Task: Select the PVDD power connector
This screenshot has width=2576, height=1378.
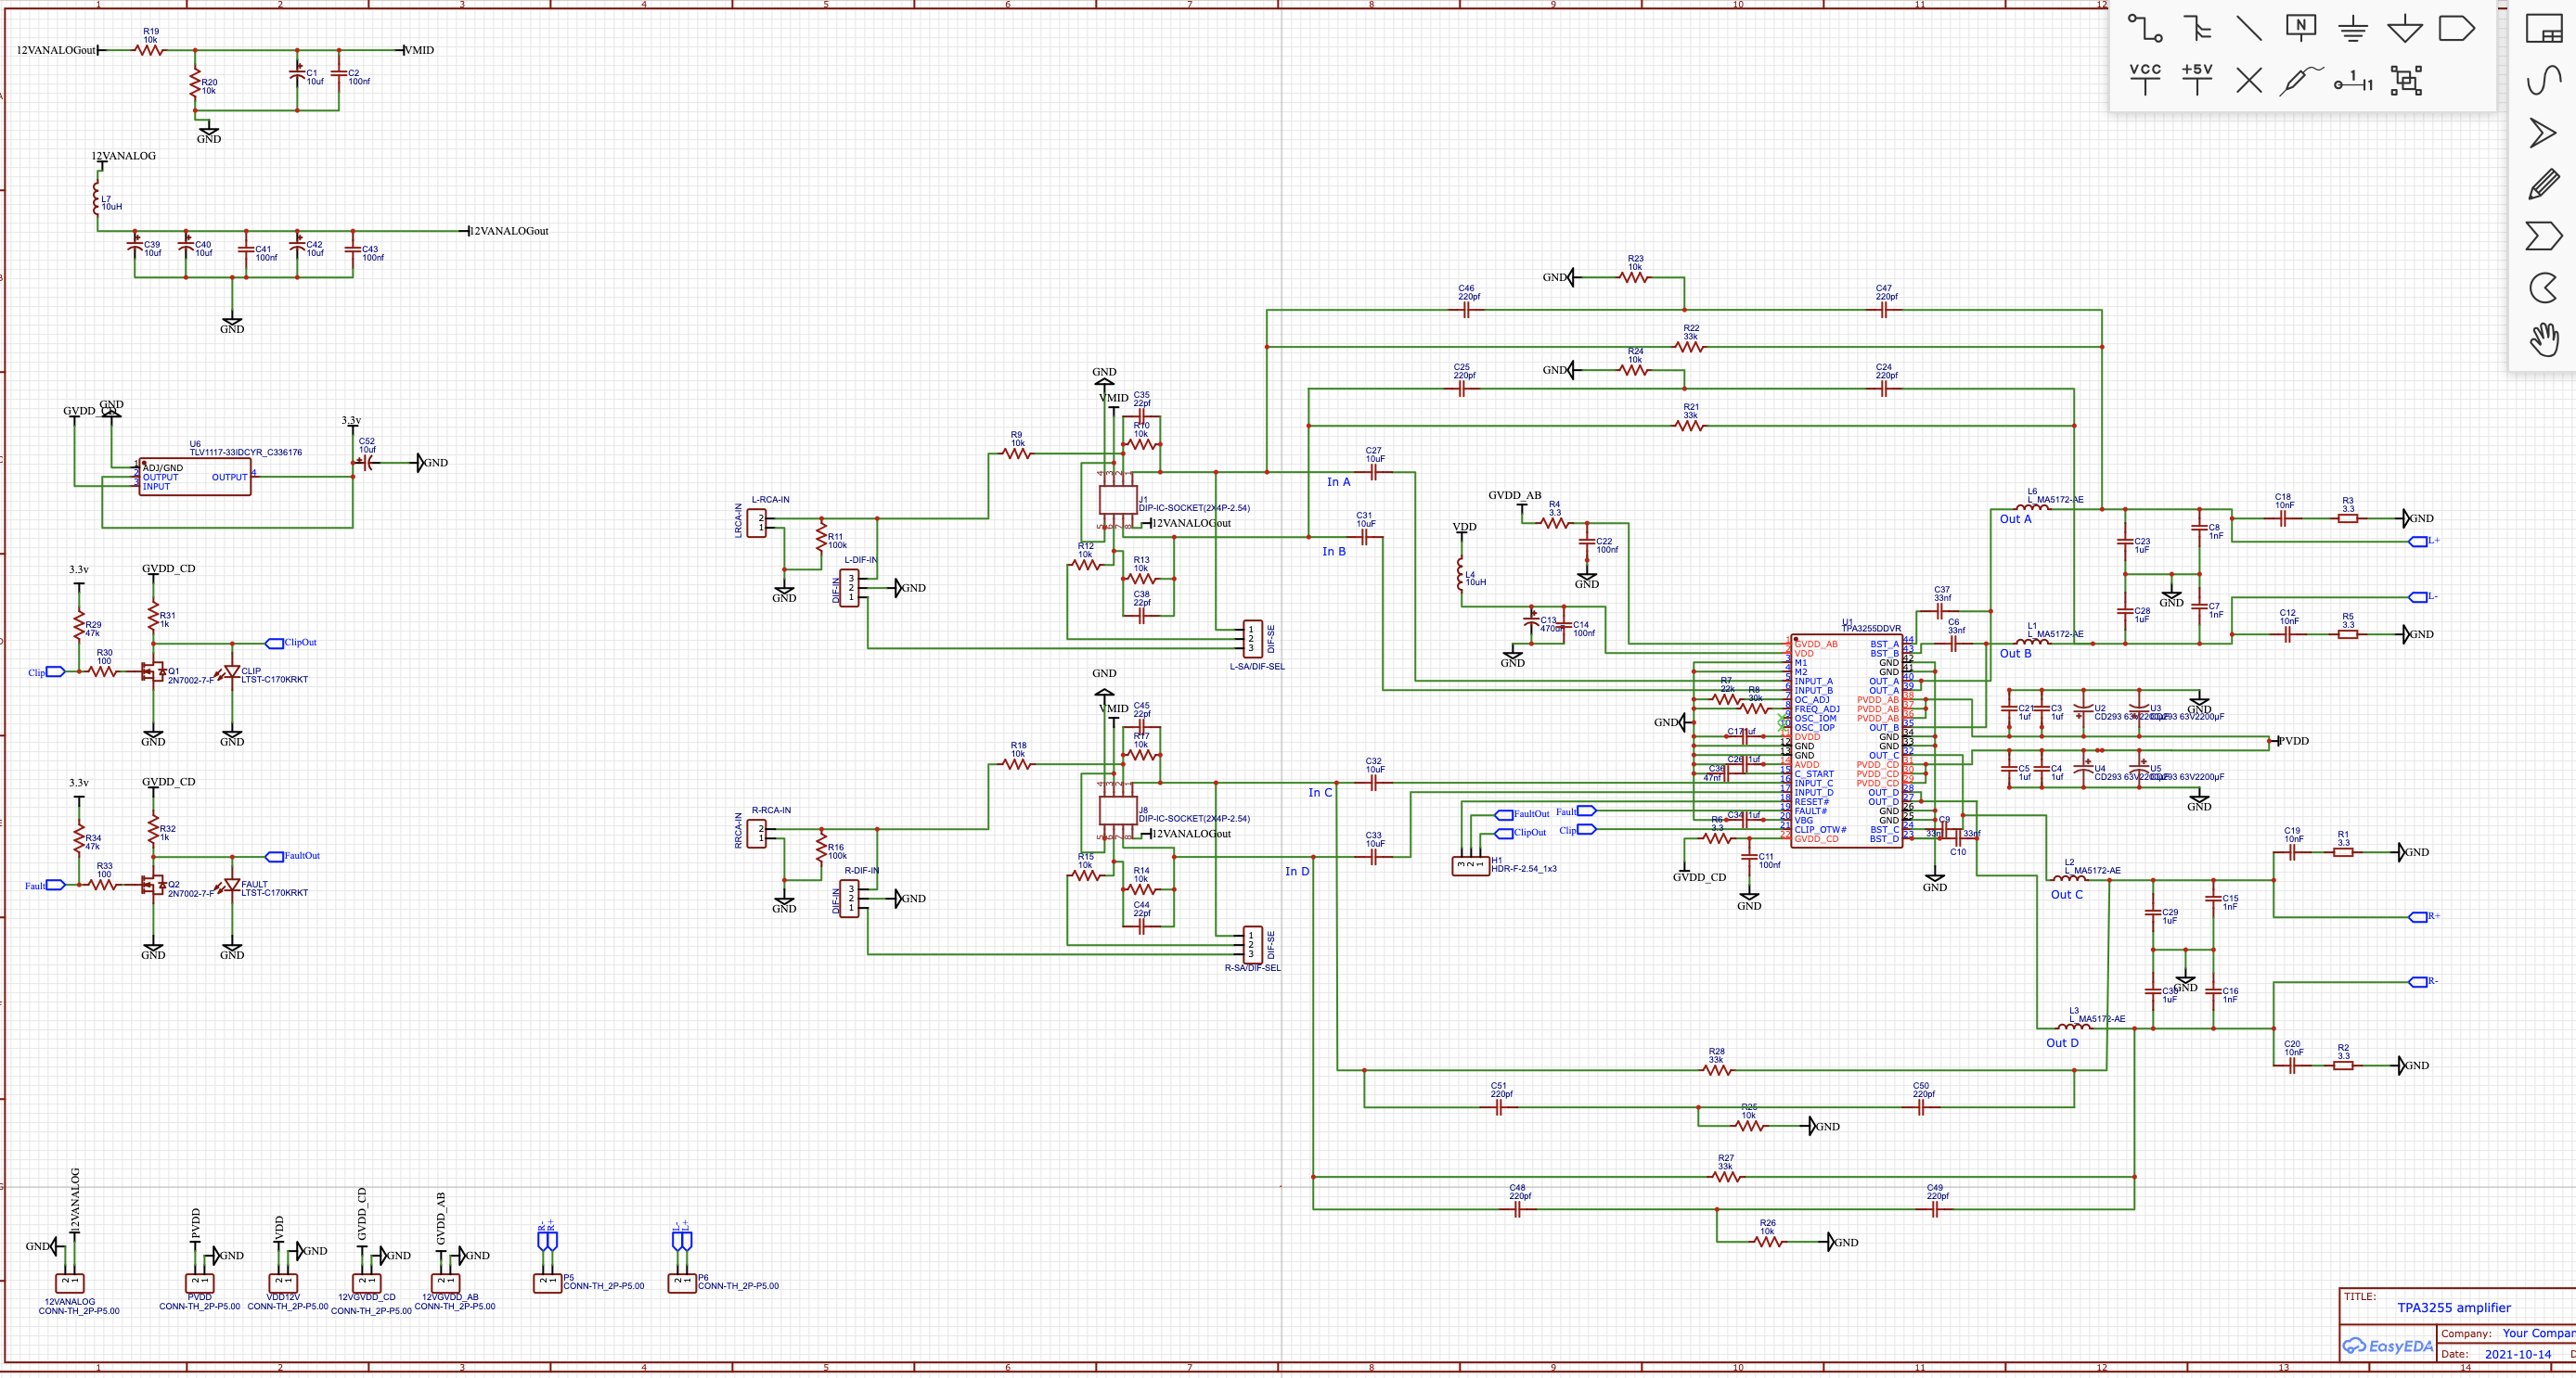Action: point(199,1282)
